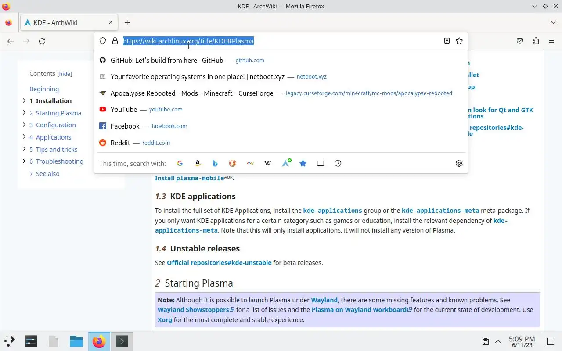Select the KDE - ArchWiki tab
562x351 pixels.
pos(68,23)
